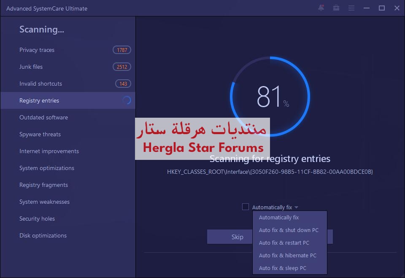Screen dimensions: 405x278
Task: Select the Registry entries row
Action: [68, 100]
